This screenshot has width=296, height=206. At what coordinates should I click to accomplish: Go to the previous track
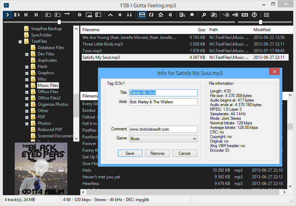click(x=26, y=15)
